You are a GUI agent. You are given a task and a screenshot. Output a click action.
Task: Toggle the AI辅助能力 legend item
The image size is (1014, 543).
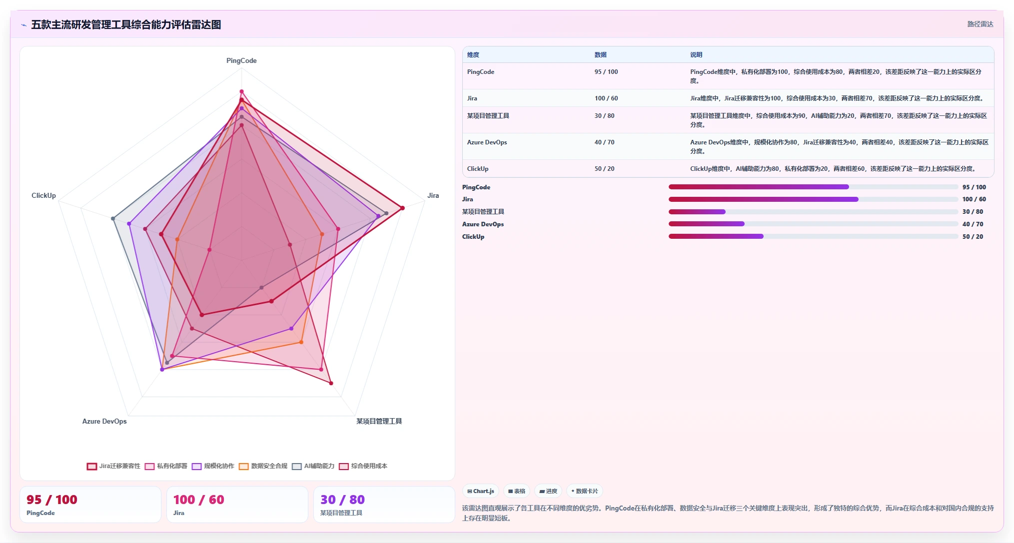tap(313, 466)
